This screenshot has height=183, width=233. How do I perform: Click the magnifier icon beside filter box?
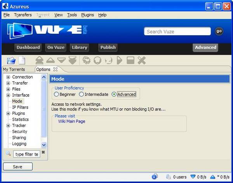pos(8,154)
